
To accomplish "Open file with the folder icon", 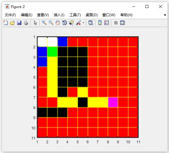I will [12, 23].
